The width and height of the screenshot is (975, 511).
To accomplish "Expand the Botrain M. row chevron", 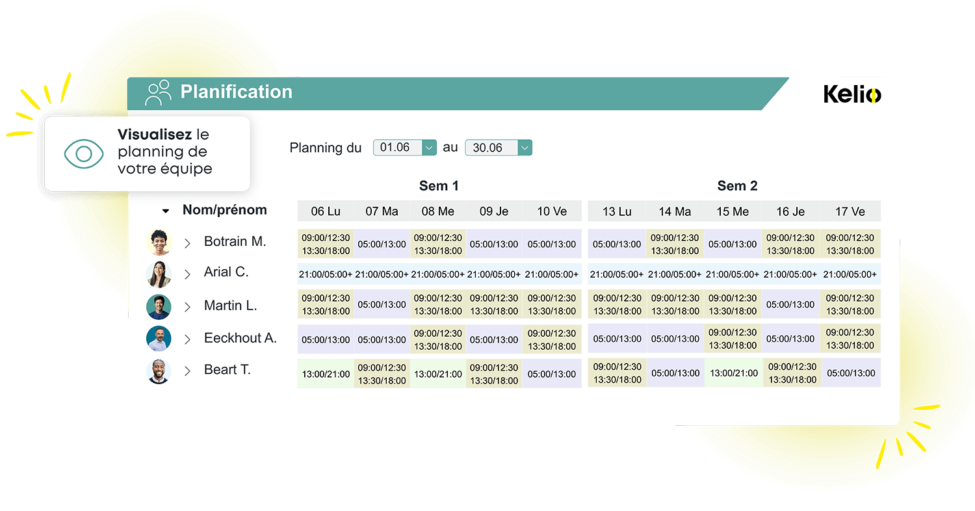I will tap(187, 242).
